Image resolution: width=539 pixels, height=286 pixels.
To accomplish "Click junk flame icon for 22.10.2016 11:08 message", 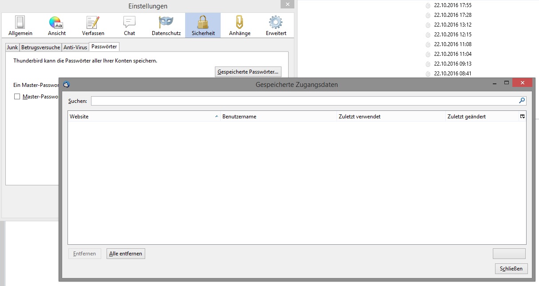I will coord(428,45).
